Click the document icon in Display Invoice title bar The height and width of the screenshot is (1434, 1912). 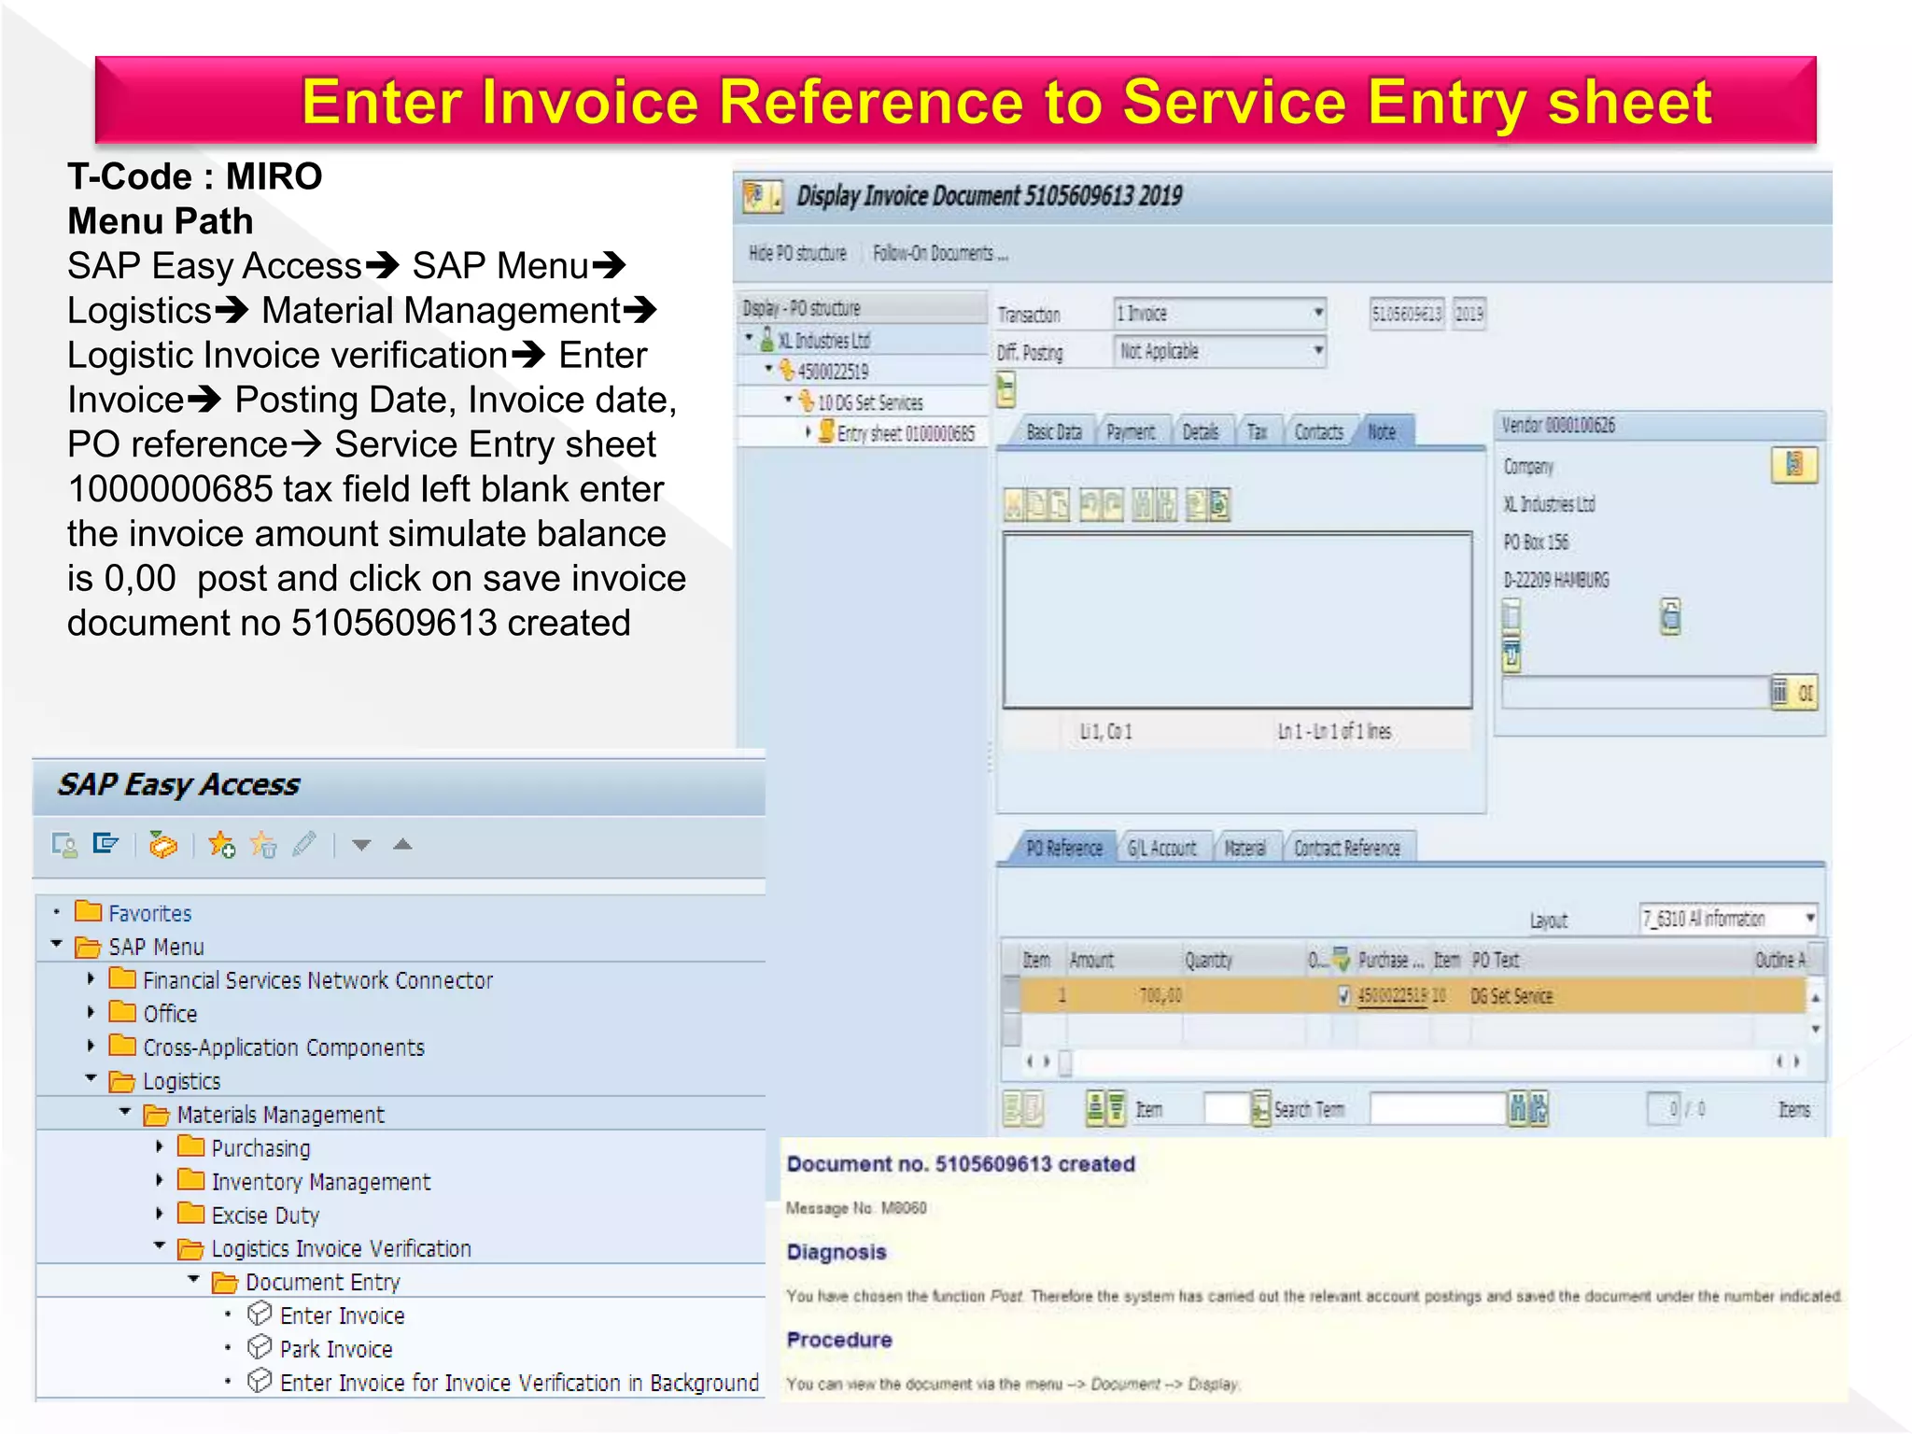(x=762, y=197)
